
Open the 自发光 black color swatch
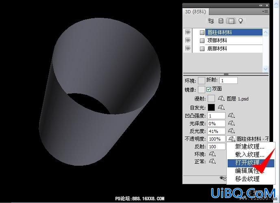click(211, 107)
